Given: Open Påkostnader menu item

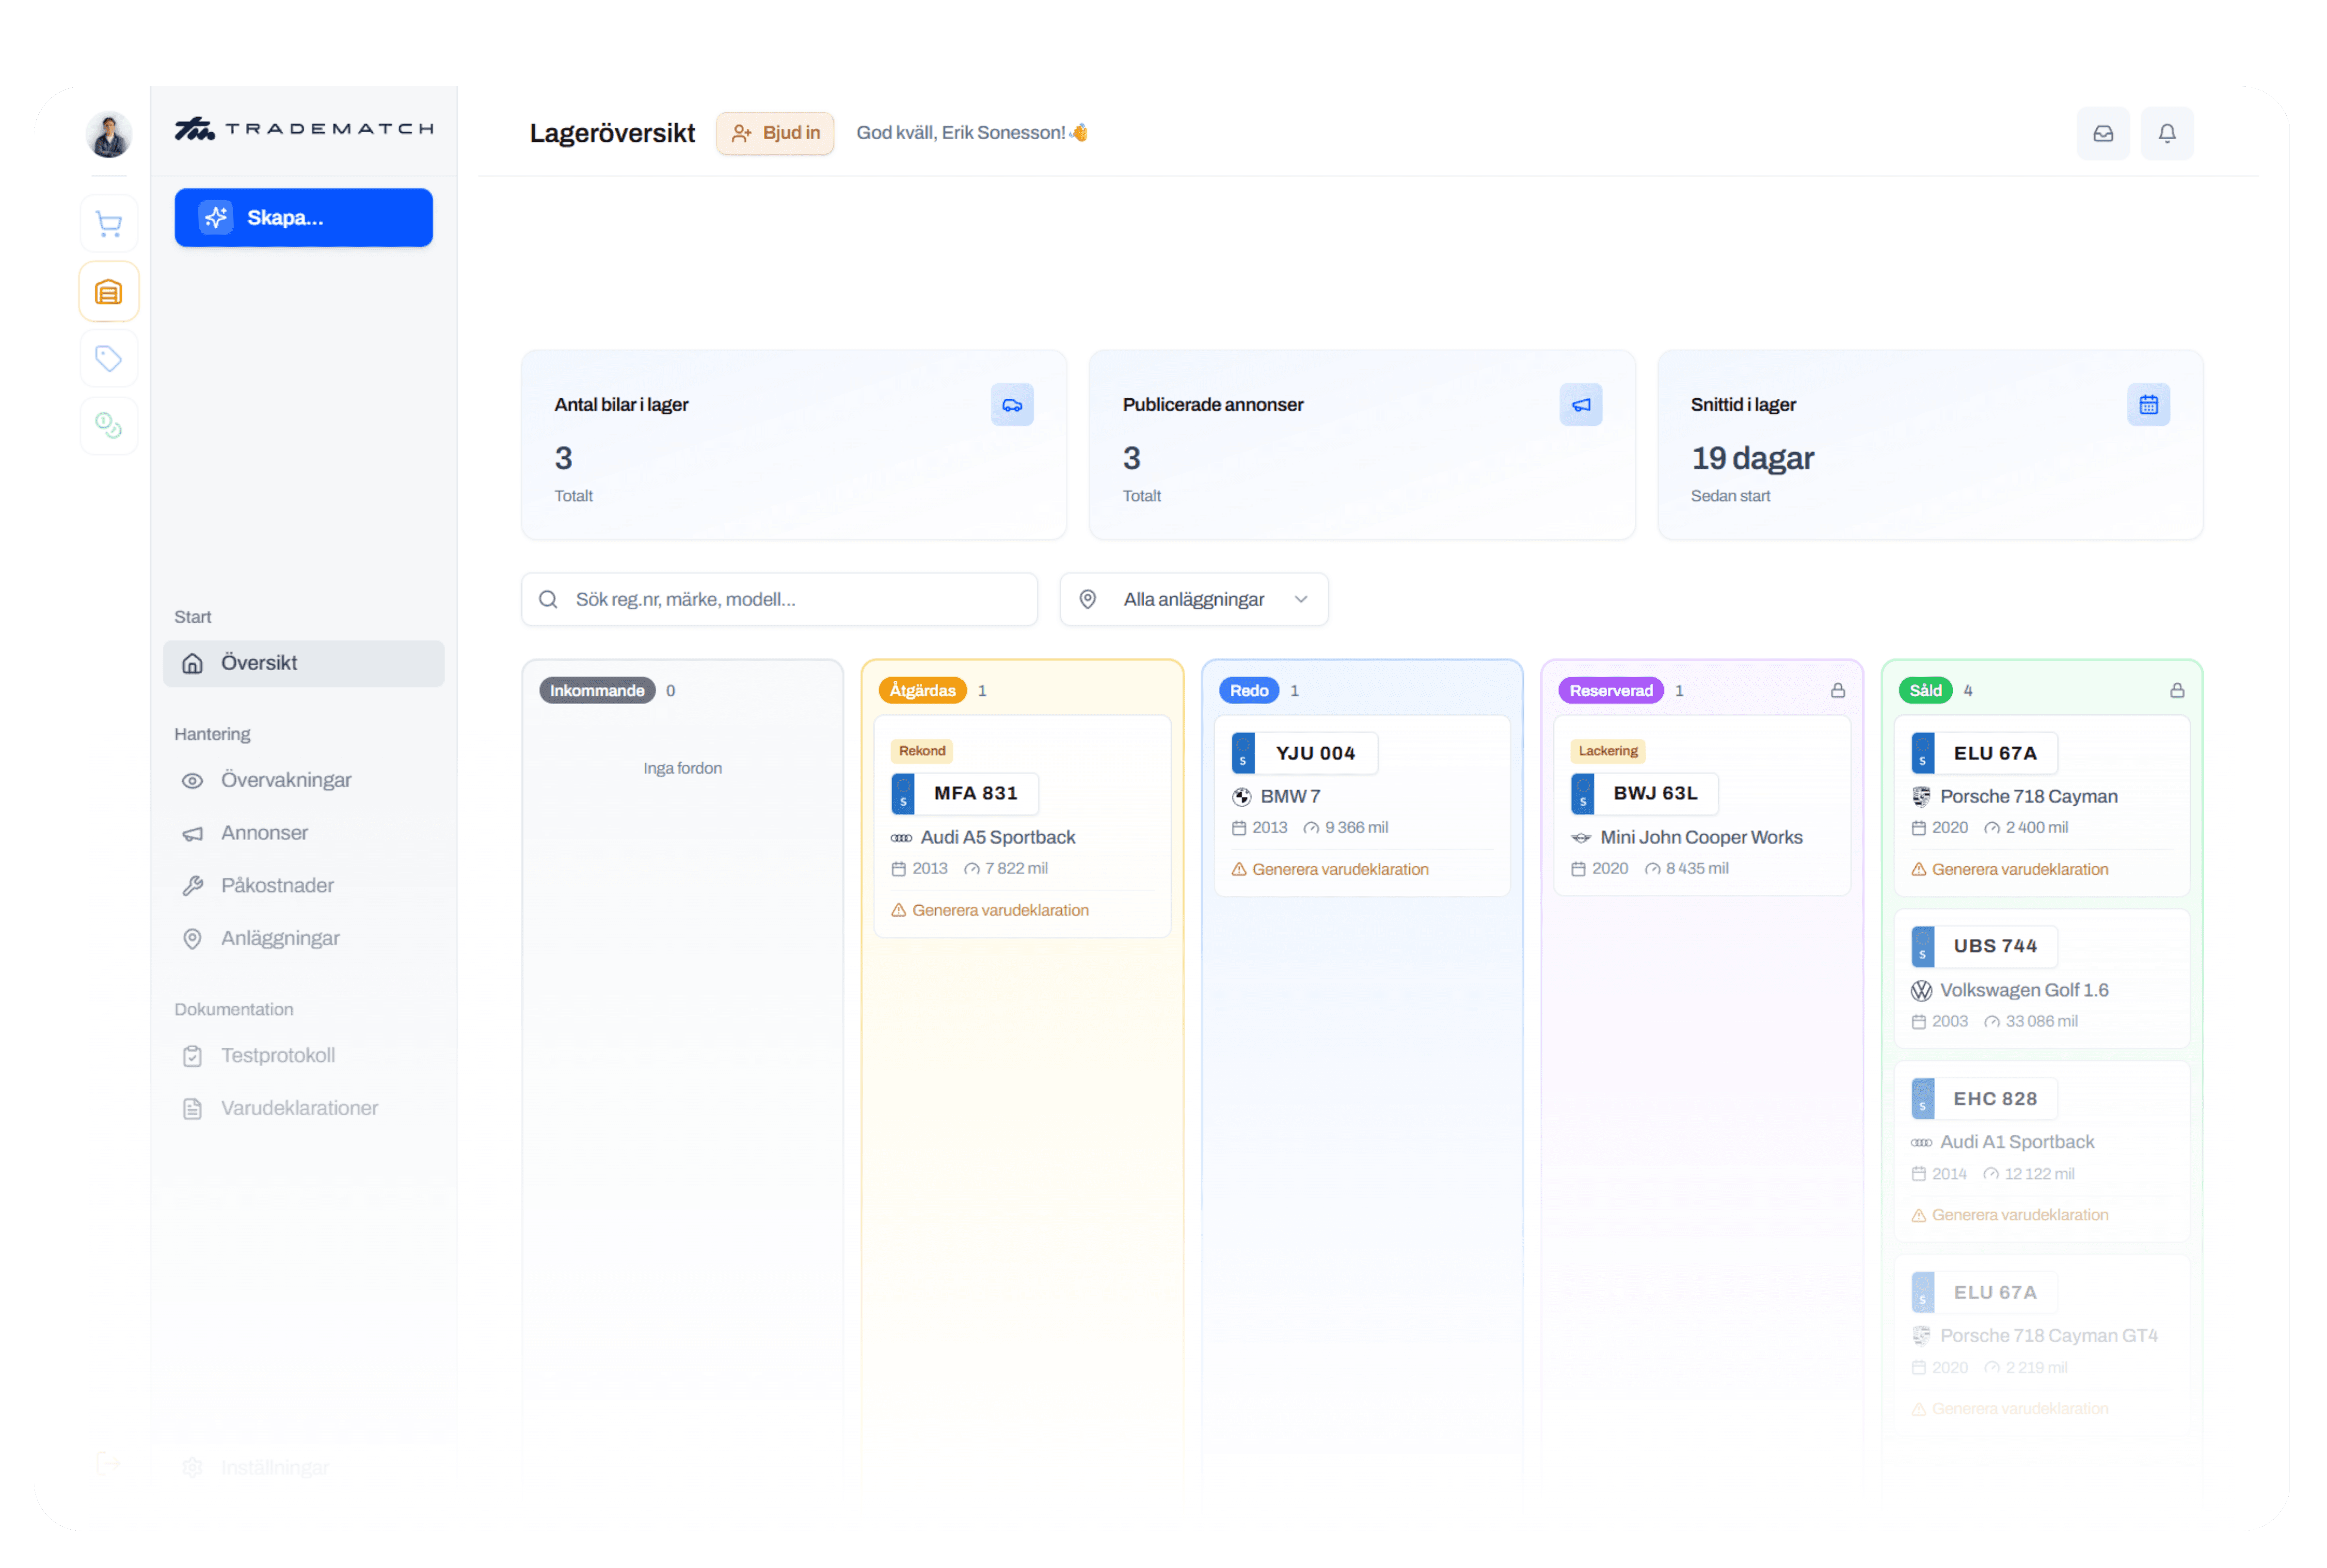Looking at the screenshot, I should coord(277,885).
